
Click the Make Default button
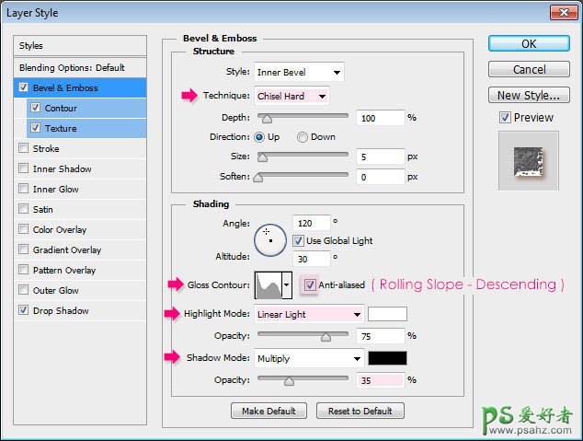269,411
